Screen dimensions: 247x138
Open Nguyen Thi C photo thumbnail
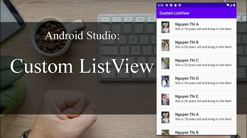pos(165,63)
